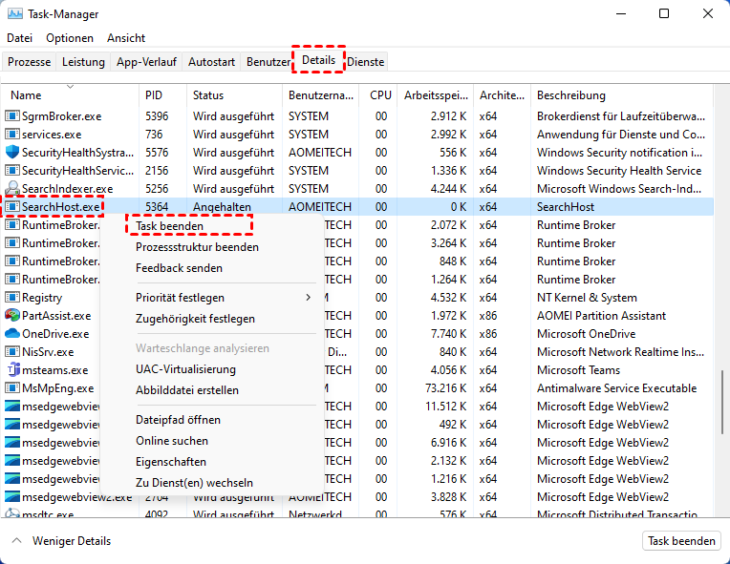Switch to the Leistung tab

pyautogui.click(x=84, y=62)
